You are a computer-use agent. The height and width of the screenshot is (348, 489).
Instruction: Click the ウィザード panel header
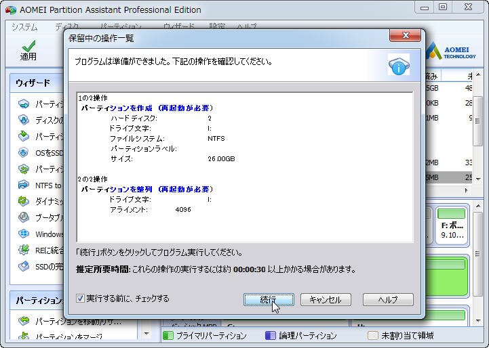(x=37, y=83)
